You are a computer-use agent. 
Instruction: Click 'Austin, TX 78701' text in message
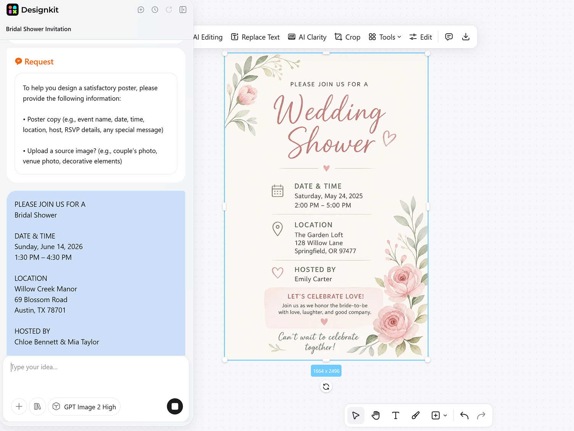pos(40,310)
